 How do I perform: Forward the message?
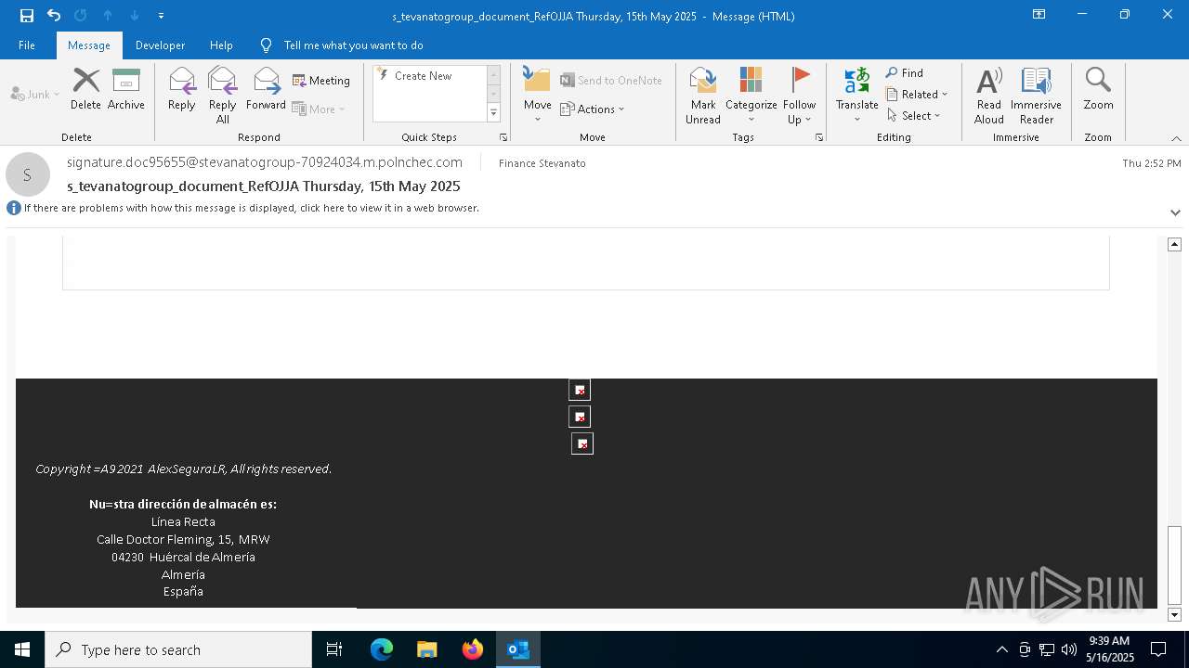[266, 89]
